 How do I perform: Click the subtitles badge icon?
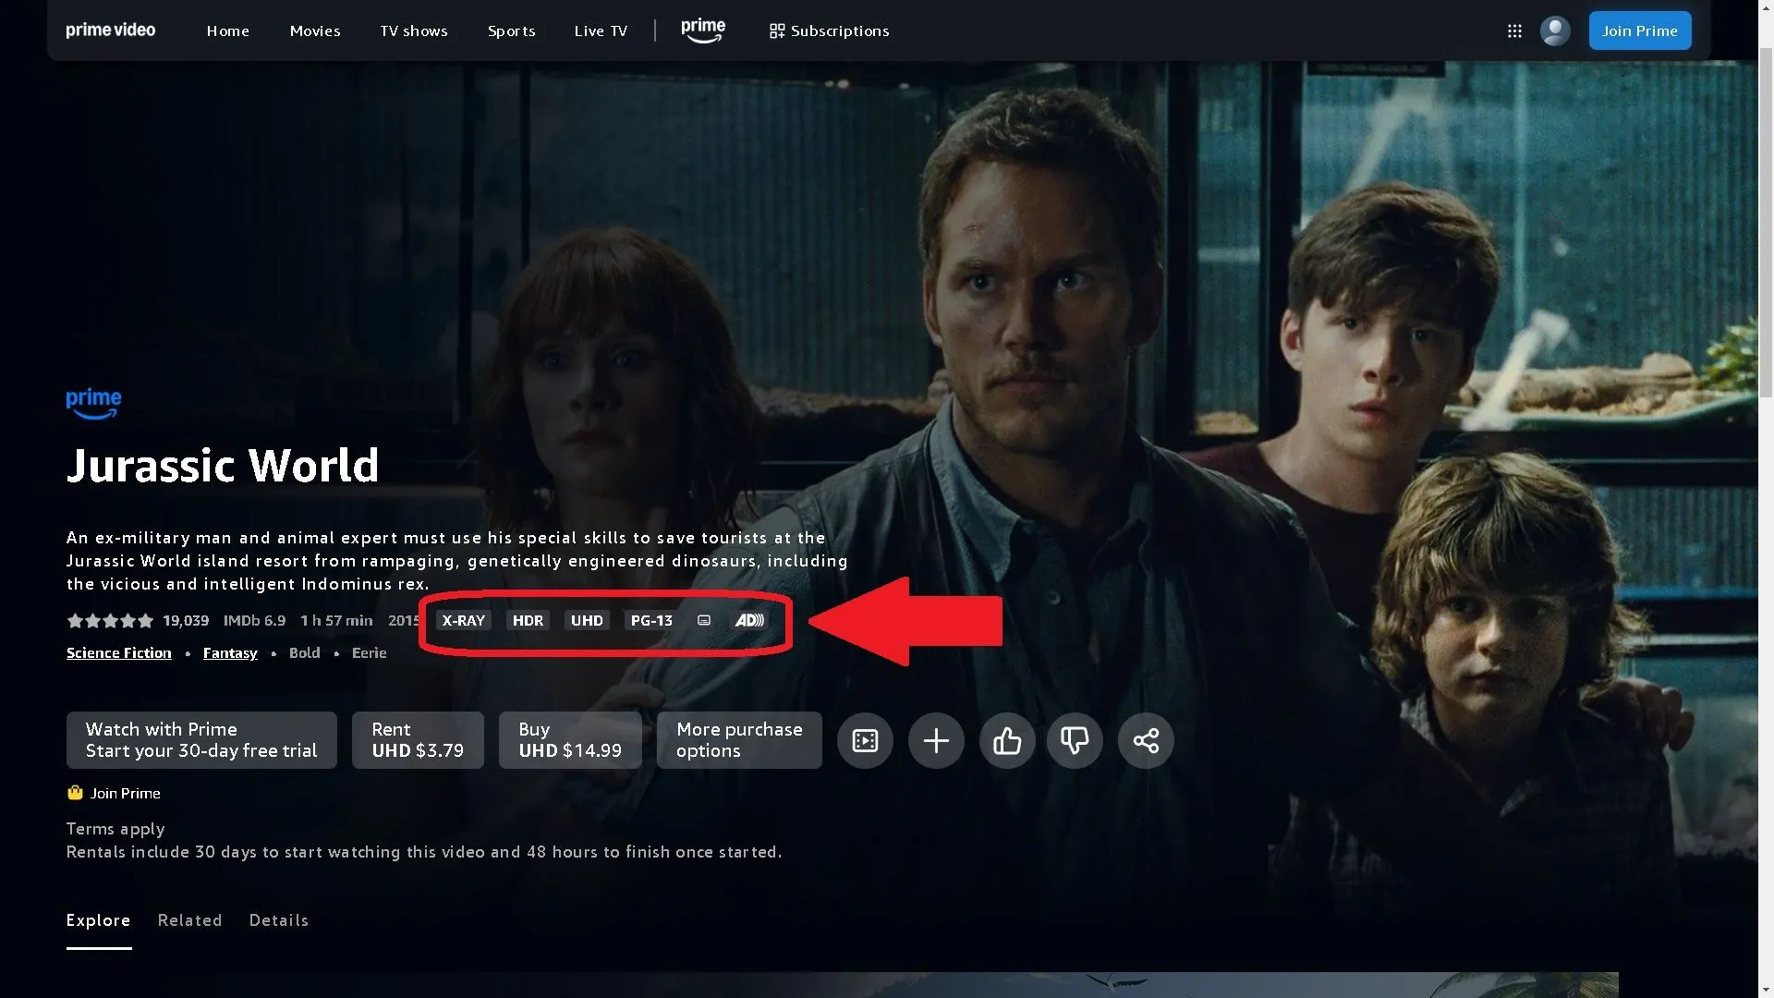coord(704,620)
